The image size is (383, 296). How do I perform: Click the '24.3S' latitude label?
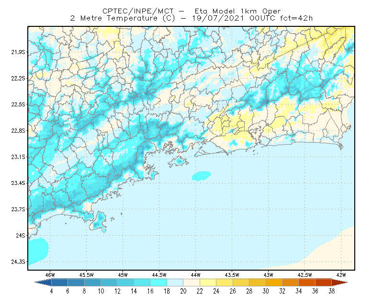coord(18,262)
